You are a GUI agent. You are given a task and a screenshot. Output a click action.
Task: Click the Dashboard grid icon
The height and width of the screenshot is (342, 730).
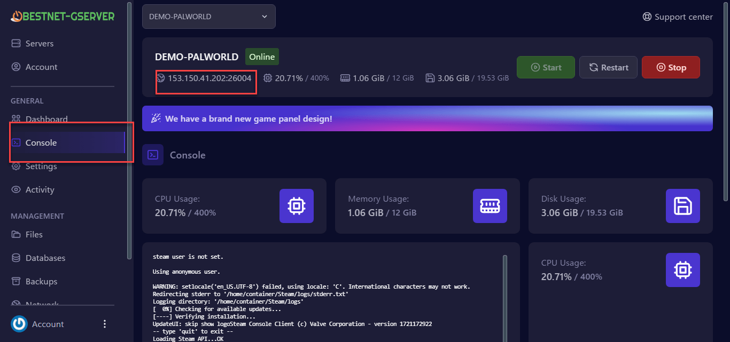coord(16,119)
